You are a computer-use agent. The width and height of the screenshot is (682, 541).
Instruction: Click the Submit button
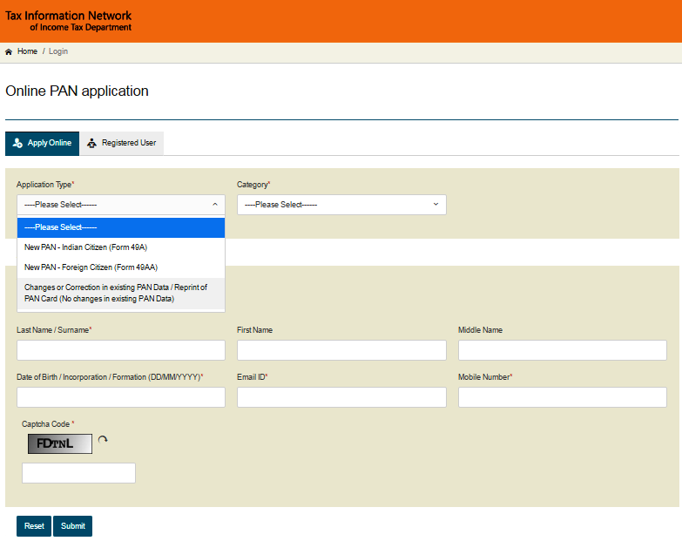[72, 526]
